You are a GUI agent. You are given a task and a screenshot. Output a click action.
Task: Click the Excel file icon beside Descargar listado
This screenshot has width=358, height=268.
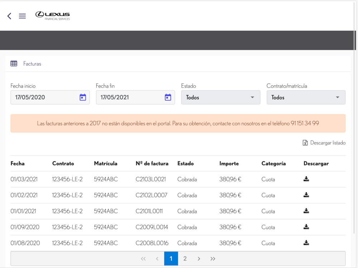305,143
